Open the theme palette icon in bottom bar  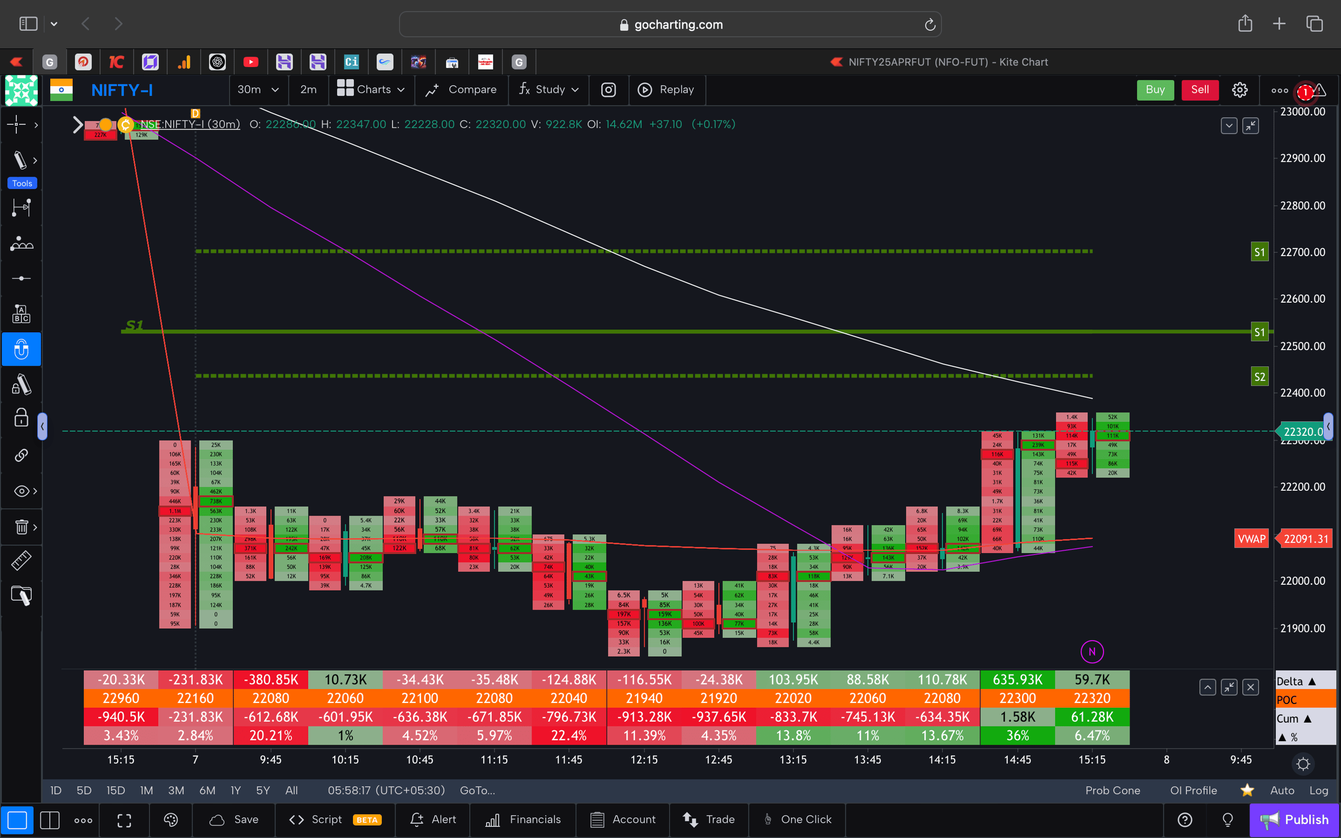coord(170,820)
